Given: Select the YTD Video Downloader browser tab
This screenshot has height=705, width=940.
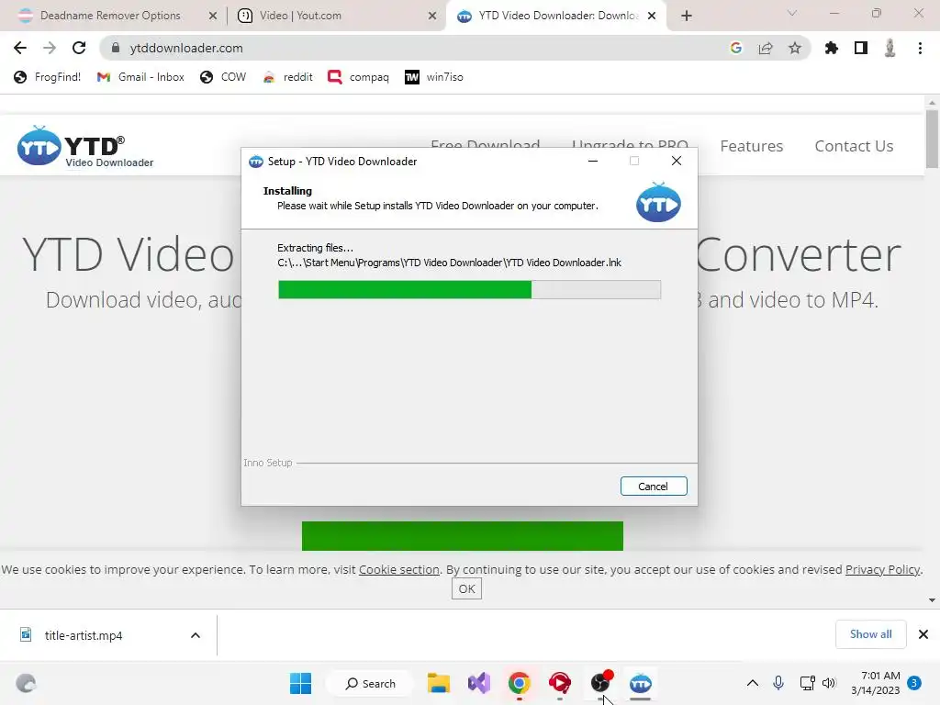Looking at the screenshot, I should pyautogui.click(x=557, y=16).
